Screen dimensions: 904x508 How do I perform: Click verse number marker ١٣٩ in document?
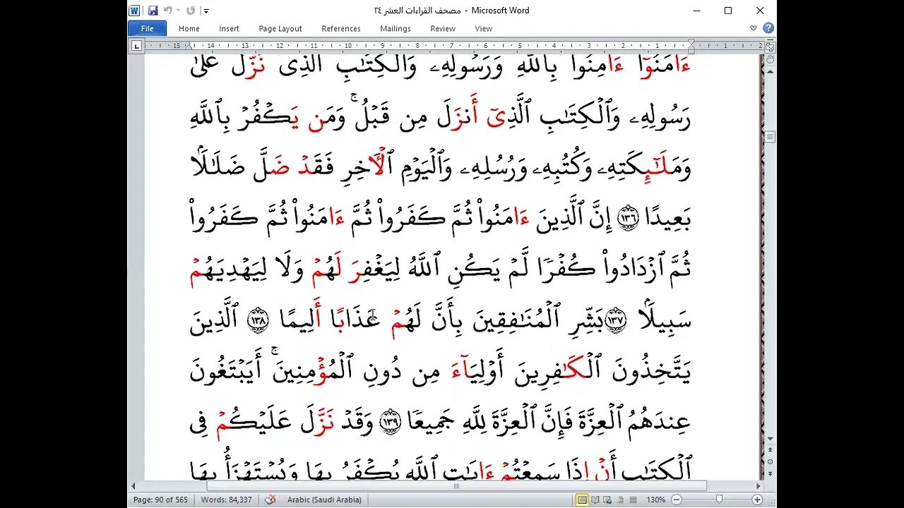(x=391, y=422)
